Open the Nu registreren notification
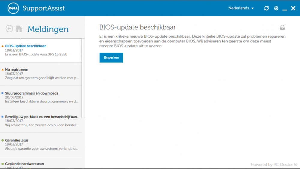 [41, 74]
